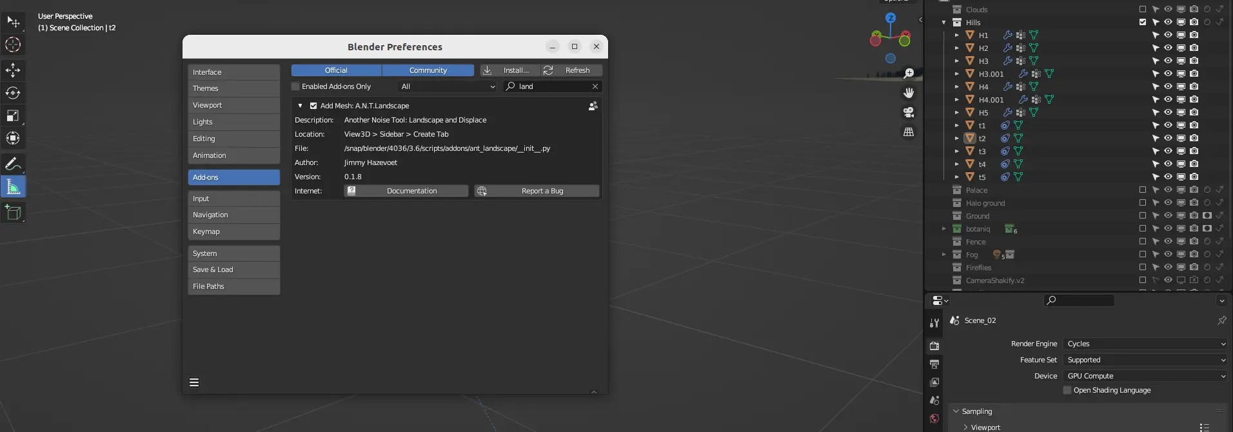This screenshot has width=1233, height=432.
Task: Click the viewport zoom magnifier icon
Action: click(x=909, y=74)
